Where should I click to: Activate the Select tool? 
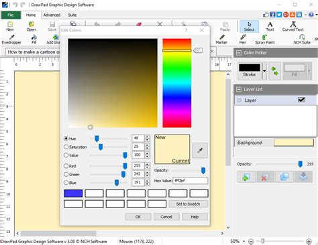point(249,26)
